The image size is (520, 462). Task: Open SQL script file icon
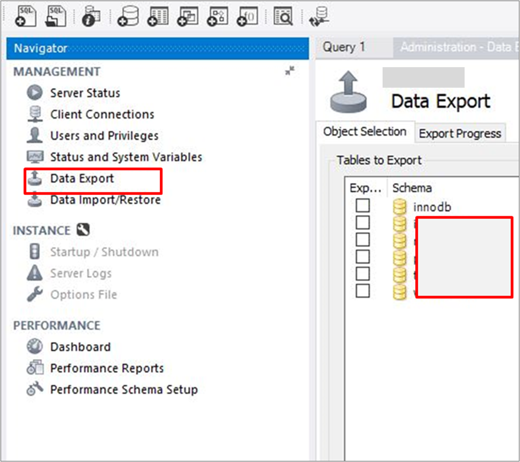pos(55,16)
